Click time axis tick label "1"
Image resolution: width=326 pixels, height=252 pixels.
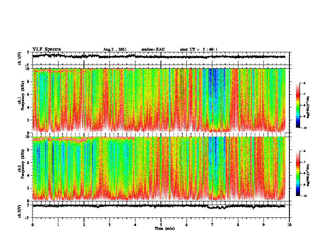pyautogui.click(x=58, y=225)
